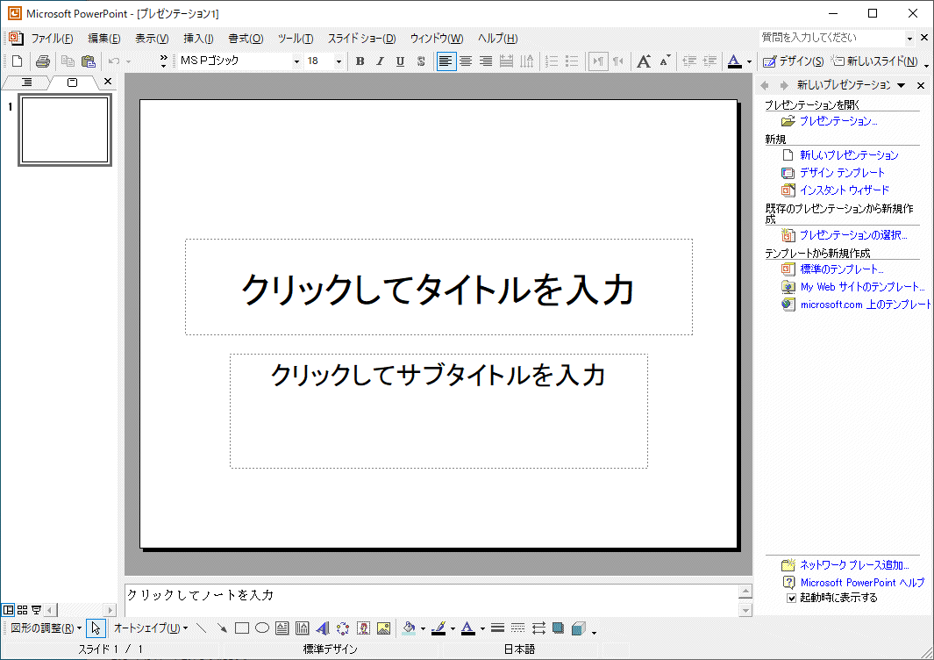Click the Insert Picture icon

point(384,628)
